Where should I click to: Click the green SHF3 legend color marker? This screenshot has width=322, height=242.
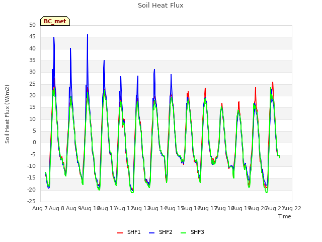click(x=183, y=233)
